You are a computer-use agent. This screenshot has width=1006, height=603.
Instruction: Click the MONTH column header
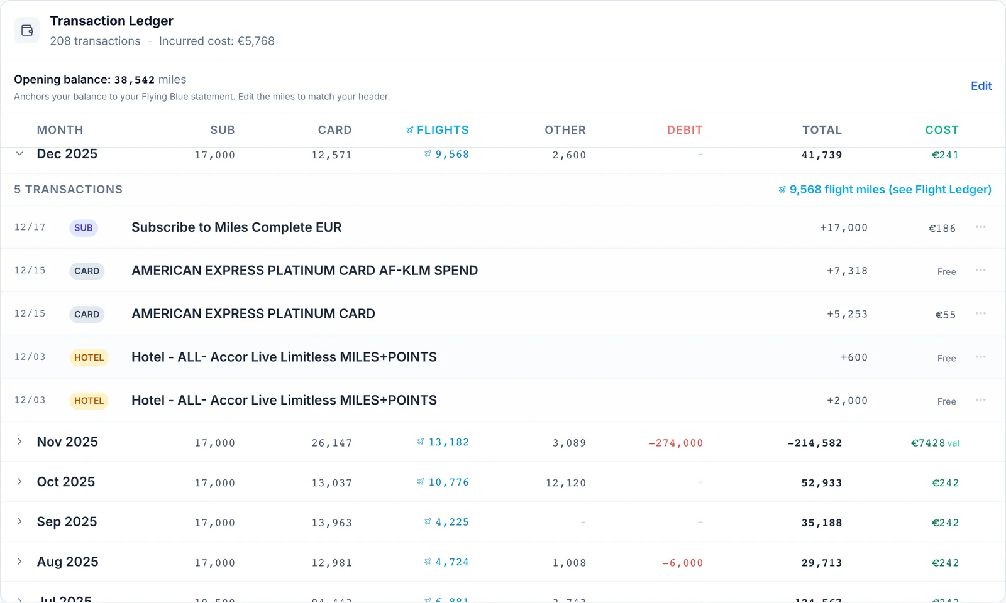point(60,130)
